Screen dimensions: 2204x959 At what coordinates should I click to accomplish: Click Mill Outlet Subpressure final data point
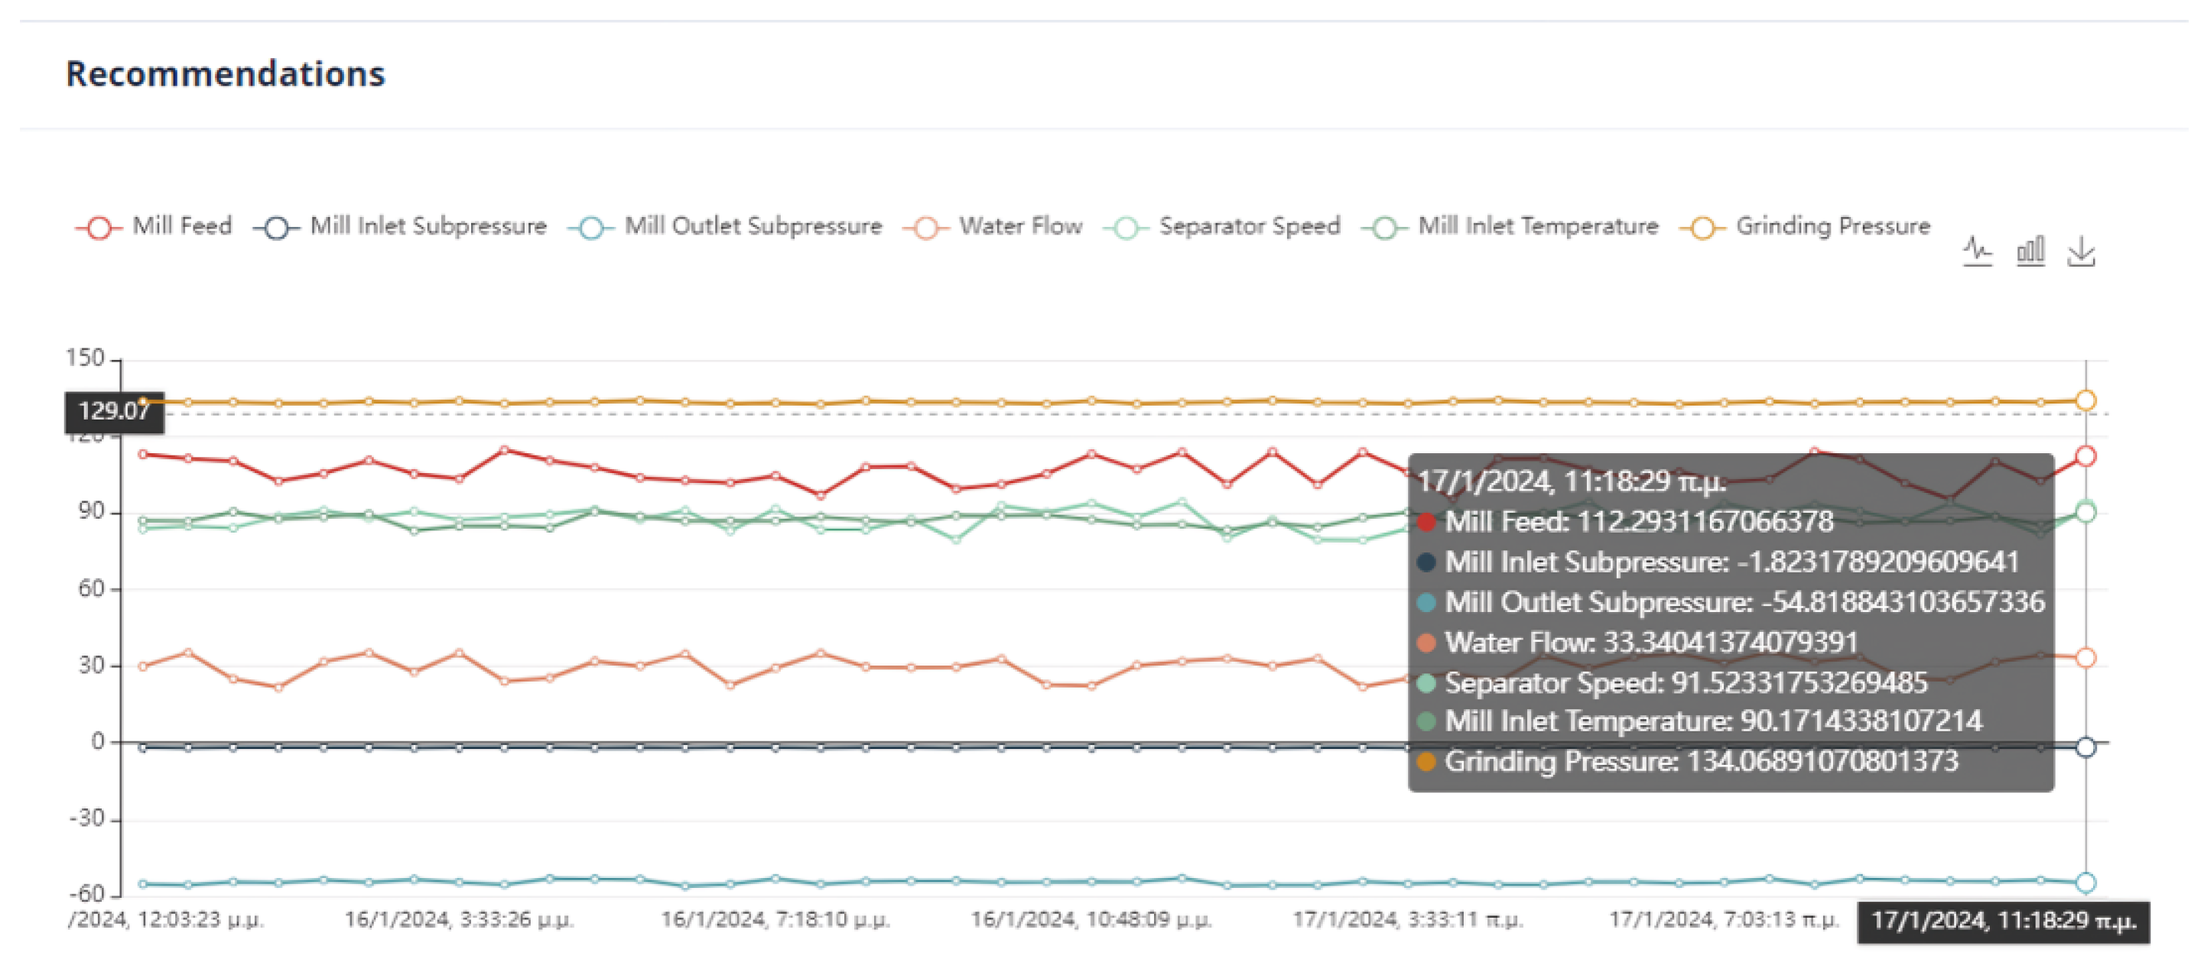2086,882
